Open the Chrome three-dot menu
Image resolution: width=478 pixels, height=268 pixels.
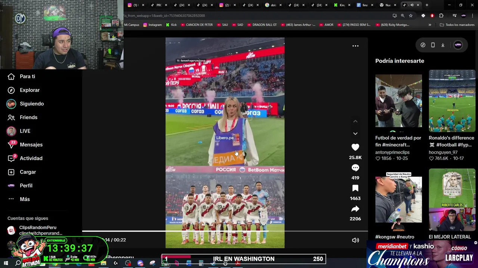click(x=472, y=16)
